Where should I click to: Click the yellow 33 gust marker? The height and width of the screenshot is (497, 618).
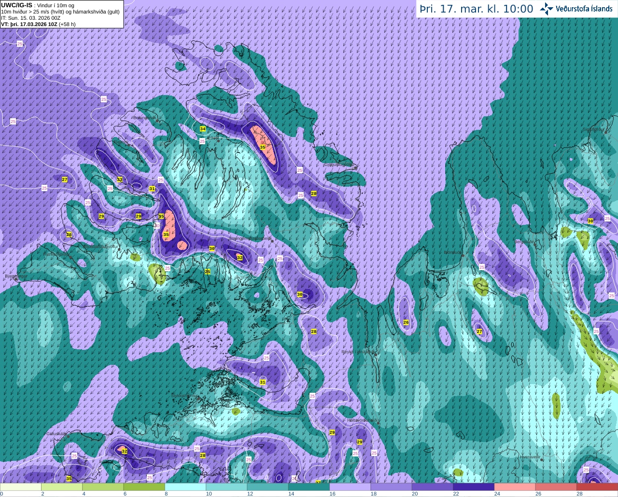(120, 179)
